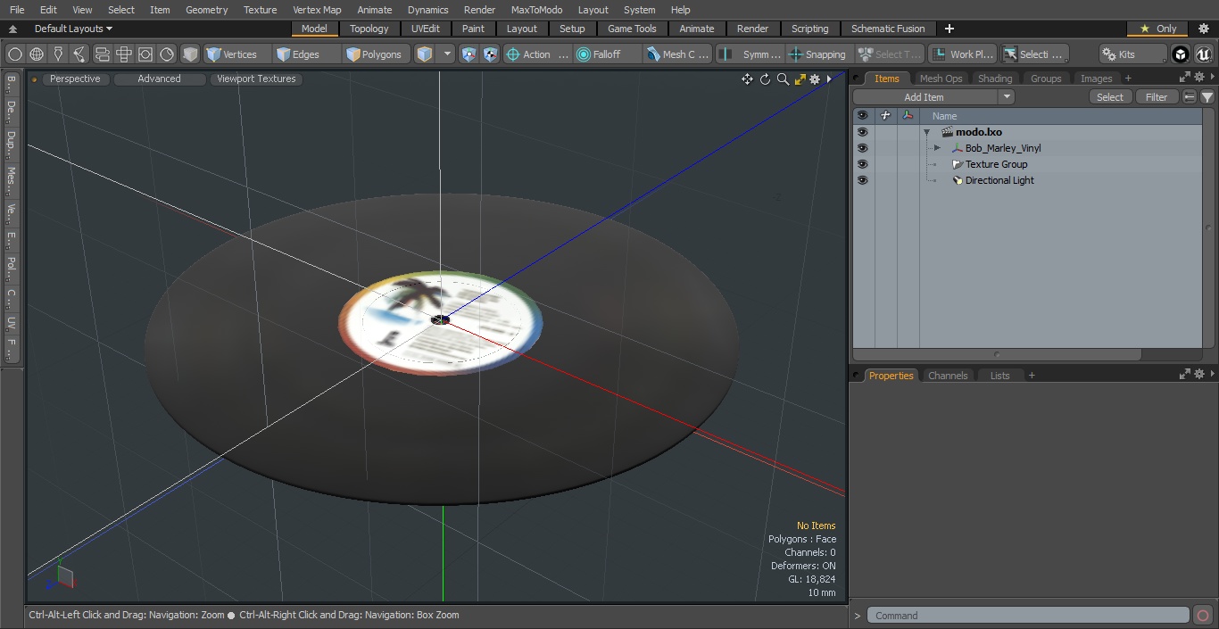Click the Unreal Engine icon
1219x629 pixels.
[x=1204, y=54]
